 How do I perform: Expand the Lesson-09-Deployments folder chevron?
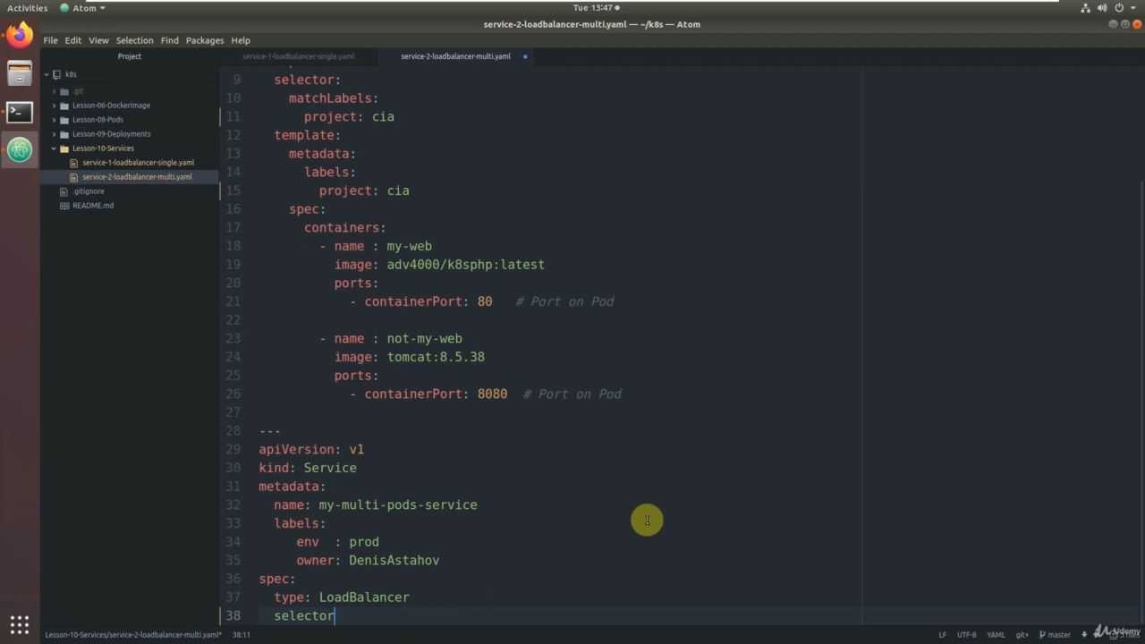[x=54, y=134]
